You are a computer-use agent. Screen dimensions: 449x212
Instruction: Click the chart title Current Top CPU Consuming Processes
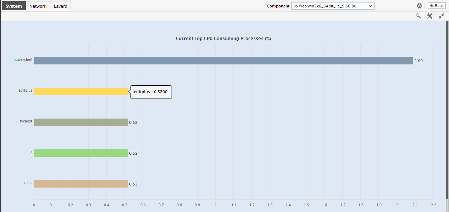coord(223,38)
